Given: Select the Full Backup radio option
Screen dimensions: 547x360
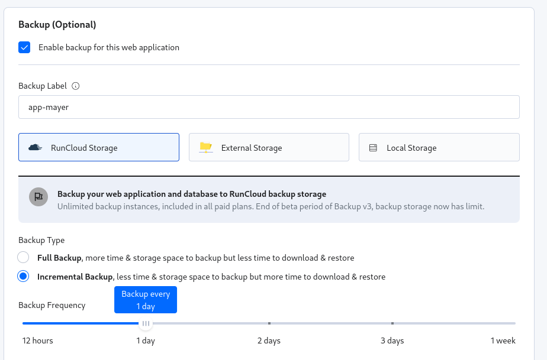Looking at the screenshot, I should pos(23,258).
